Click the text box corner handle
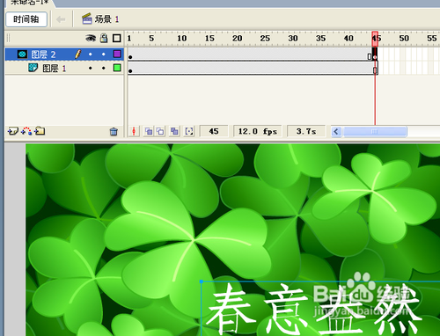Image resolution: width=440 pixels, height=336 pixels. [202, 281]
